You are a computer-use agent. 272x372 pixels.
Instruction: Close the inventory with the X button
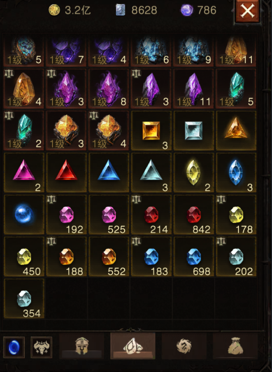pyautogui.click(x=247, y=11)
